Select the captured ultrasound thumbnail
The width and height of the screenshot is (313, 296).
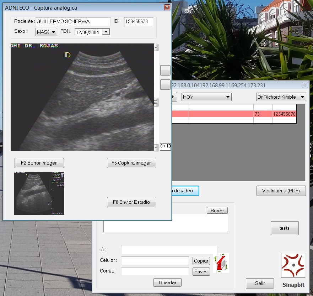point(39,193)
